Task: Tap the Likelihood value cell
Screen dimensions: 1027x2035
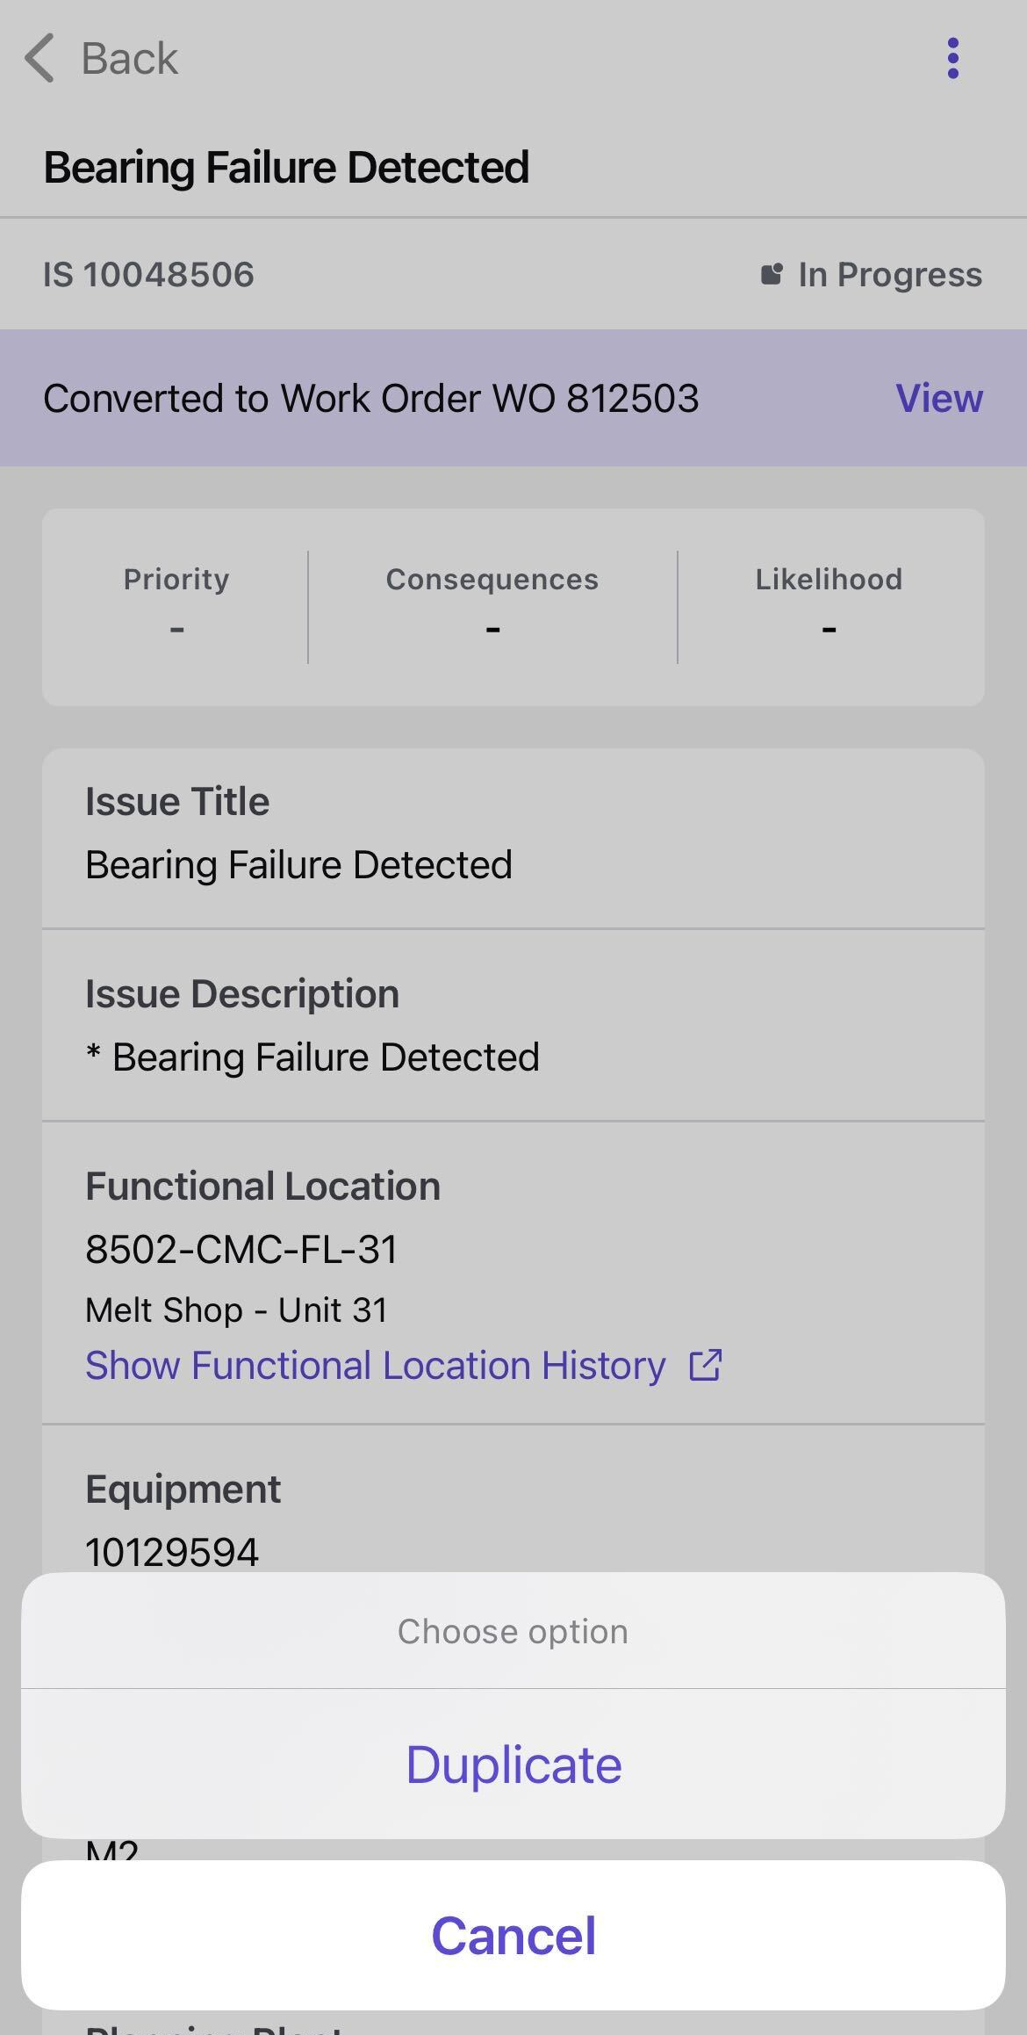Action: (829, 627)
